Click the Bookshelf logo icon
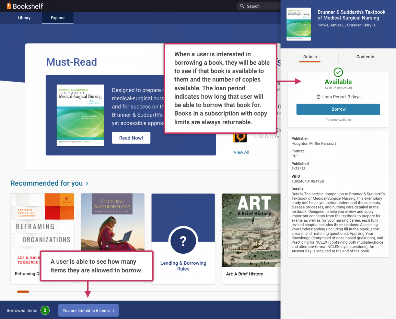This screenshot has width=396, height=319. [9, 6]
